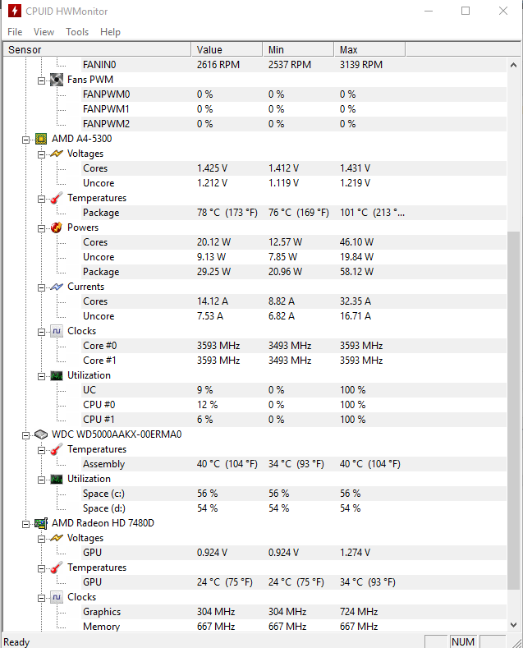523x648 pixels.
Task: Click the thermometer icon beside CPU Temperatures
Action: pos(57,198)
